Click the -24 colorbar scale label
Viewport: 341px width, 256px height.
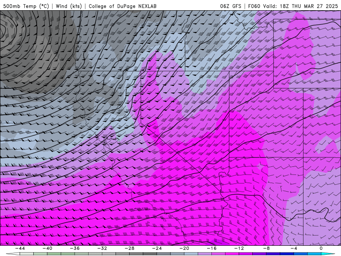[157, 248]
